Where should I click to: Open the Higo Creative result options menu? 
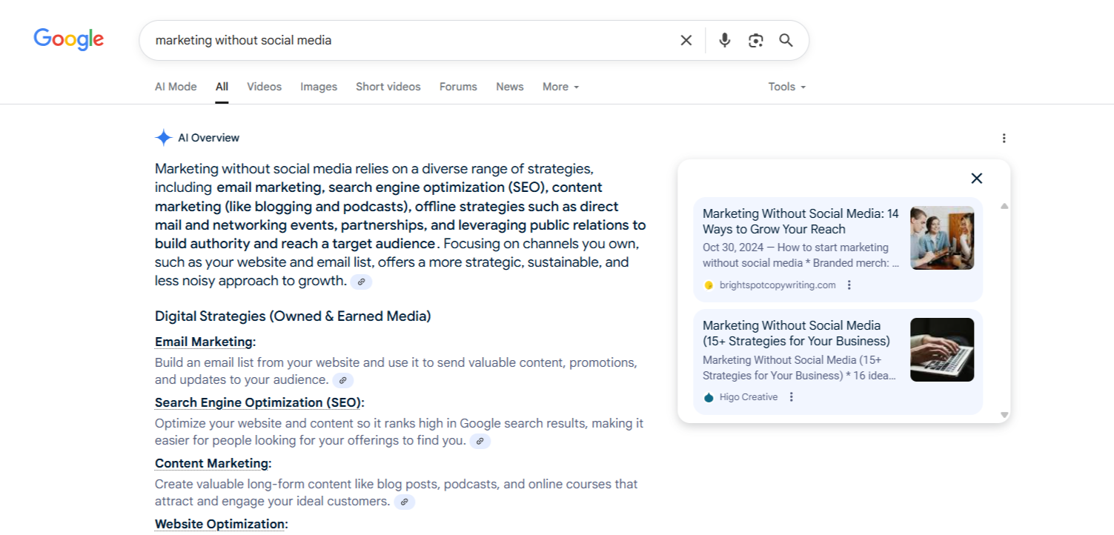click(791, 396)
